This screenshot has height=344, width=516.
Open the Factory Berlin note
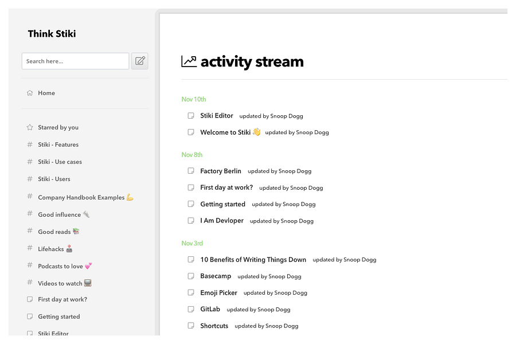pos(221,171)
